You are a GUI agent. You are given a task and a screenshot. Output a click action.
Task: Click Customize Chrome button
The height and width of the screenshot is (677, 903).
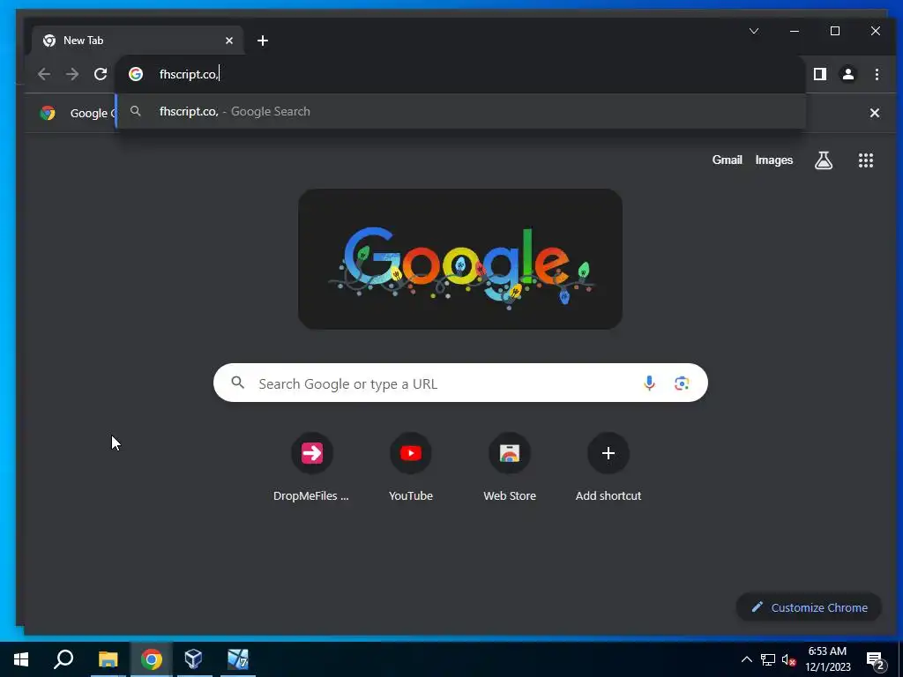[810, 607]
